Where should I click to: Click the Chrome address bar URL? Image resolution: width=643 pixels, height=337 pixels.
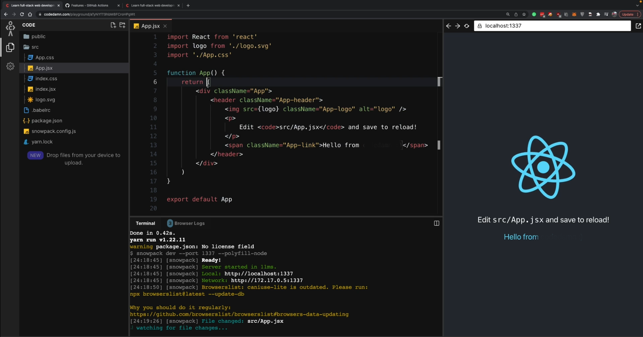click(89, 15)
